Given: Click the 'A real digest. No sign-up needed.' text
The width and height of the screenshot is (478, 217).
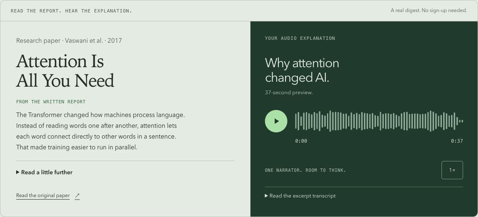Looking at the screenshot, I should [x=429, y=10].
